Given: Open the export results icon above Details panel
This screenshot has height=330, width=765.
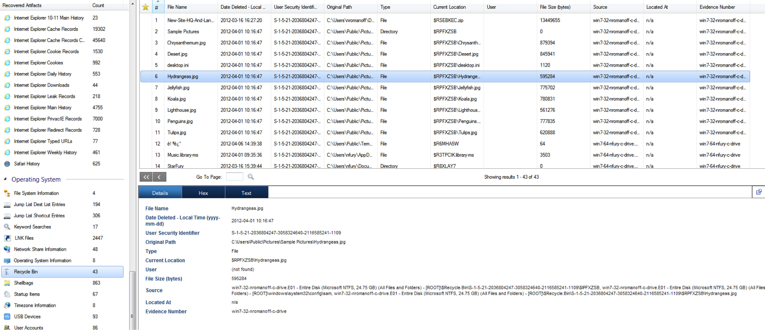Looking at the screenshot, I should [759, 192].
